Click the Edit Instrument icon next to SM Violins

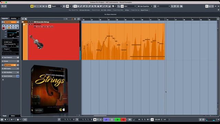[18, 22]
